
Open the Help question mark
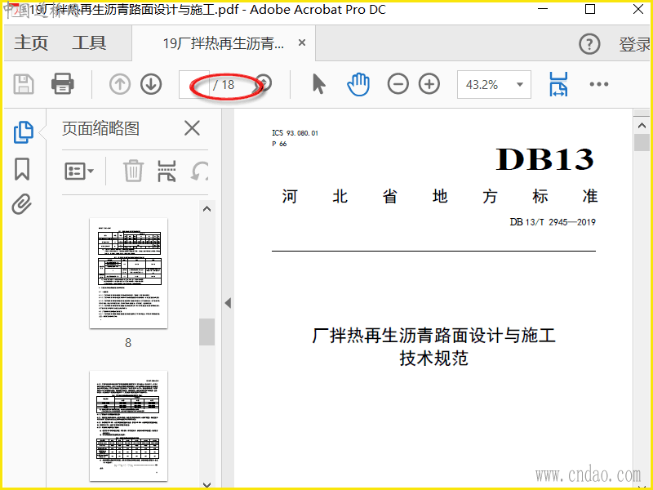point(589,44)
